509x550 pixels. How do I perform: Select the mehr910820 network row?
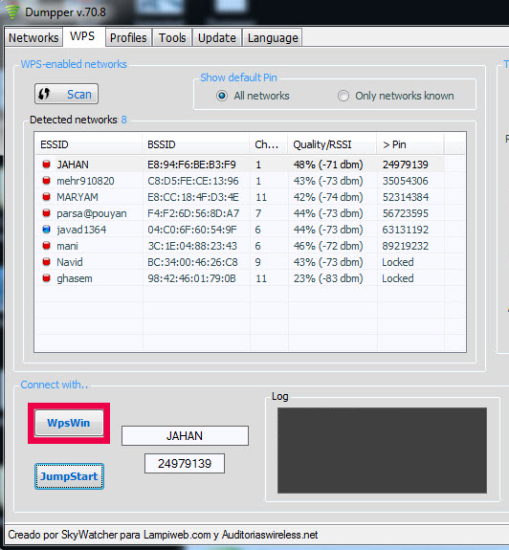[x=240, y=181]
